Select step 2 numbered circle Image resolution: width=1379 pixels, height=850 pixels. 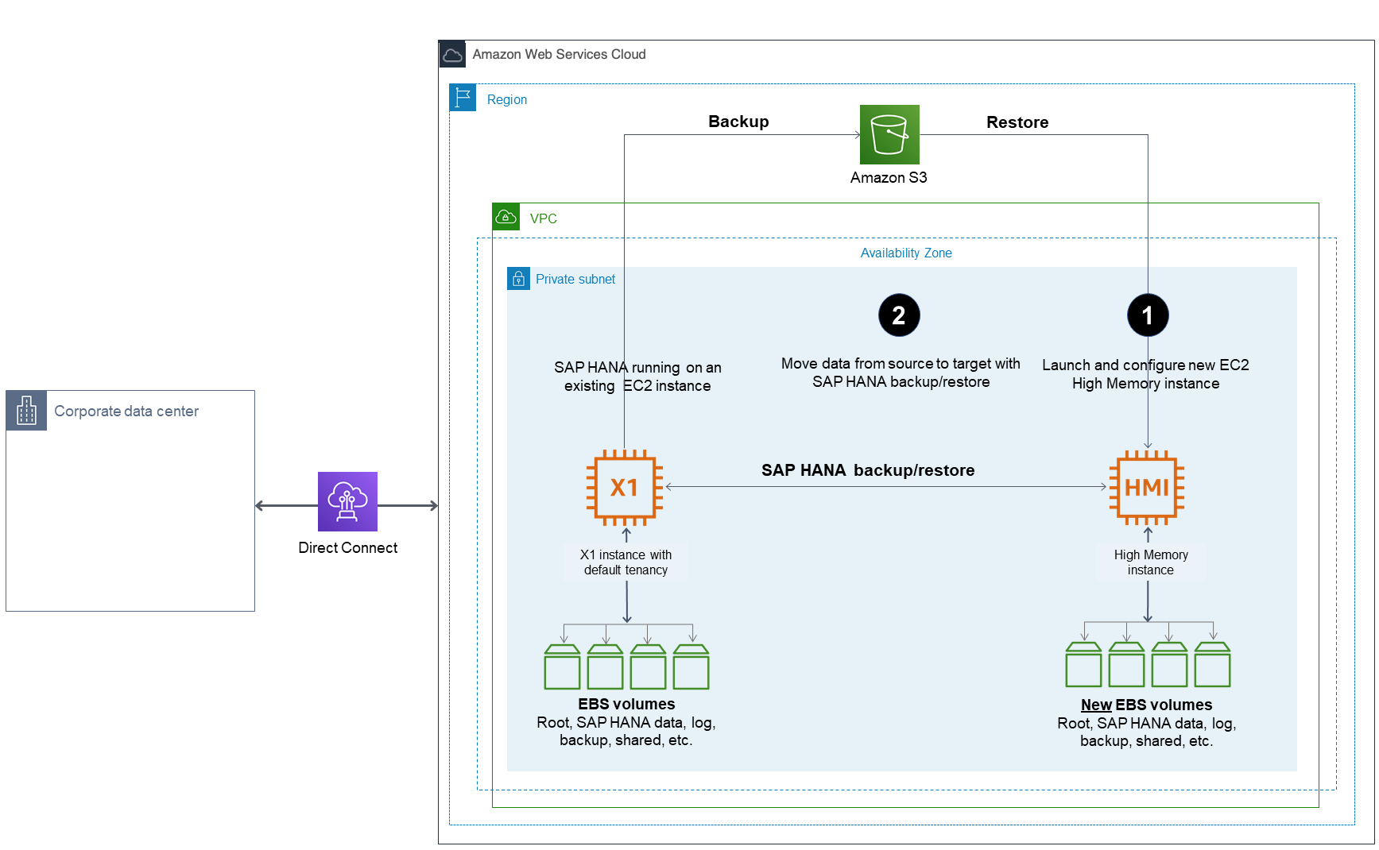tap(899, 315)
